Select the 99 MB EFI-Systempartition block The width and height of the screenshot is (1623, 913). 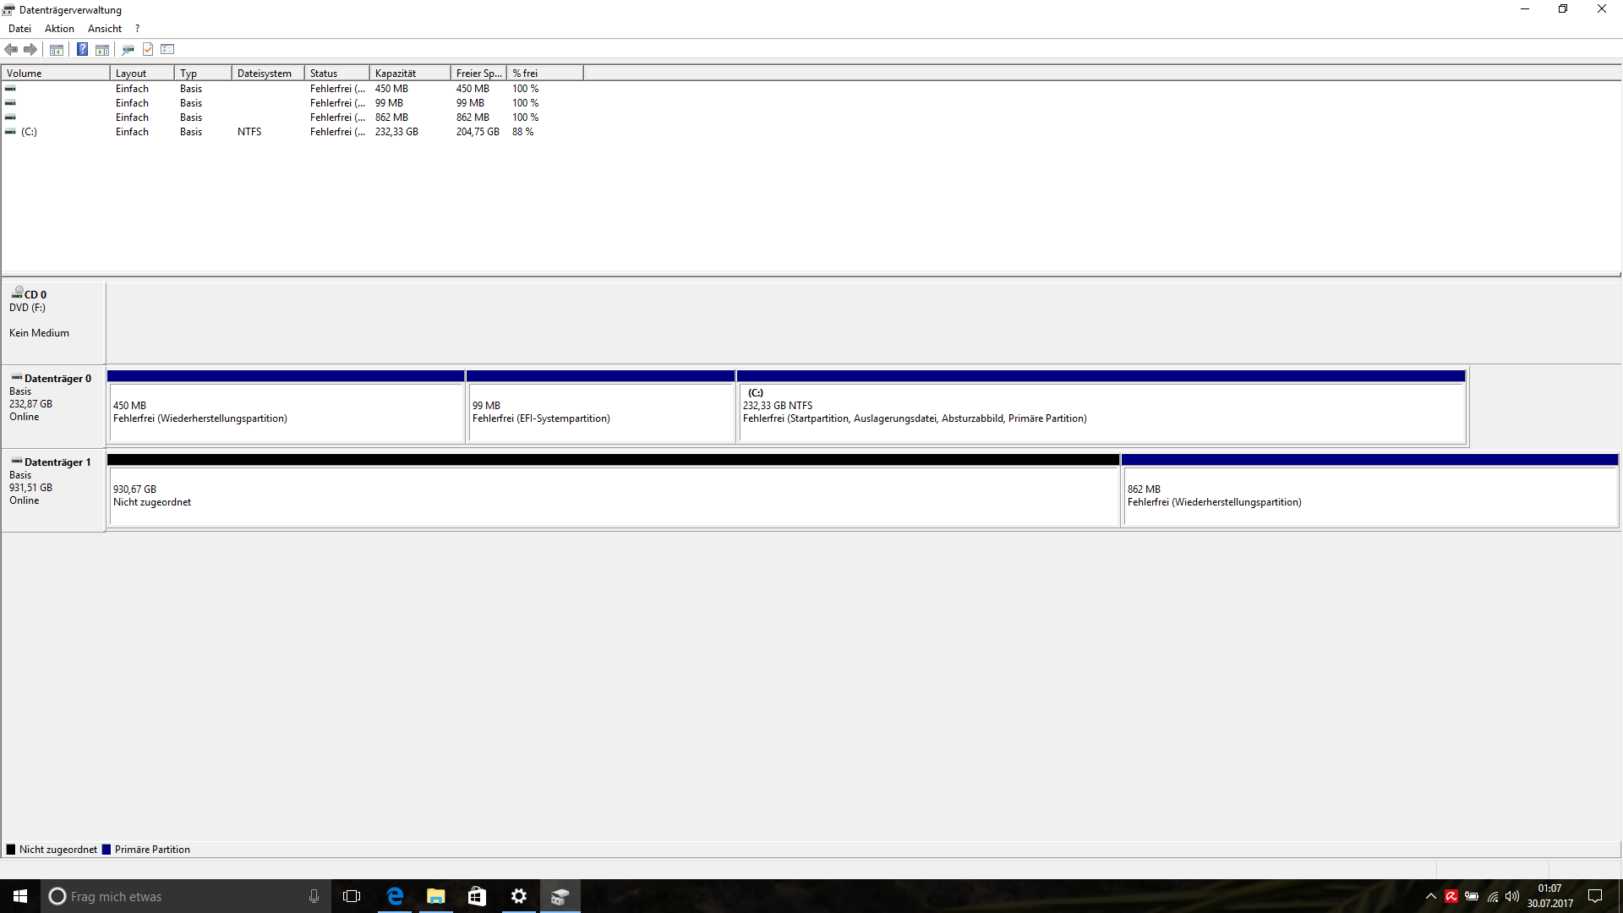pos(600,412)
